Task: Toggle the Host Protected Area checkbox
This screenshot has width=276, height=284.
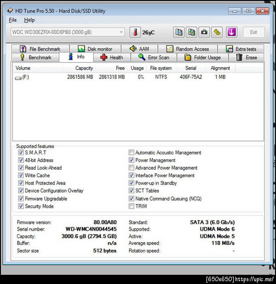Action: tap(21, 183)
